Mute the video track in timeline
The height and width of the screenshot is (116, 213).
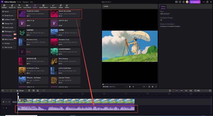pyautogui.click(x=9, y=102)
